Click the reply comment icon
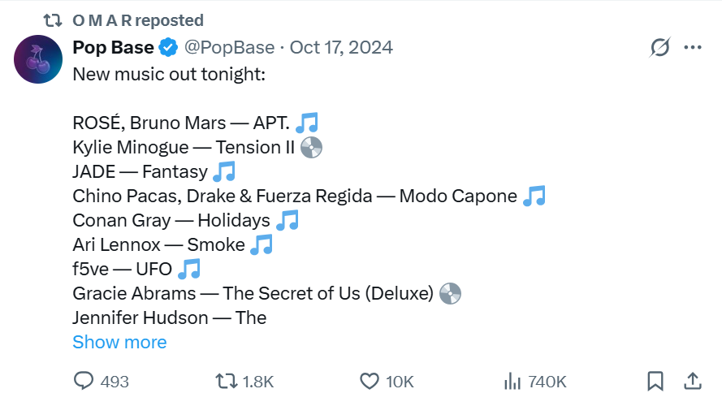722x406 pixels. pyautogui.click(x=84, y=381)
